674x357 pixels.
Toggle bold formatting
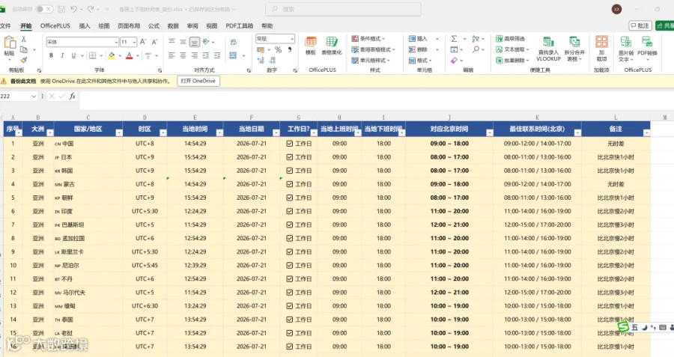[x=51, y=55]
